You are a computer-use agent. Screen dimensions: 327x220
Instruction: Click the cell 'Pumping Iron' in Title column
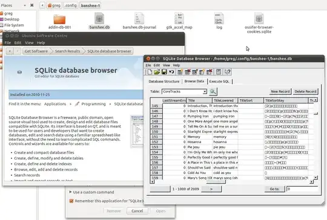[x=199, y=116]
